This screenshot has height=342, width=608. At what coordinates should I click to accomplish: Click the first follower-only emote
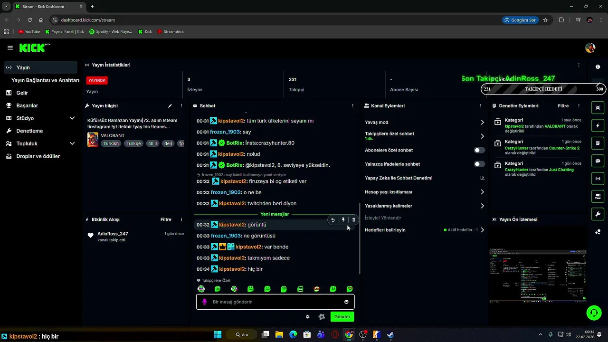click(201, 289)
